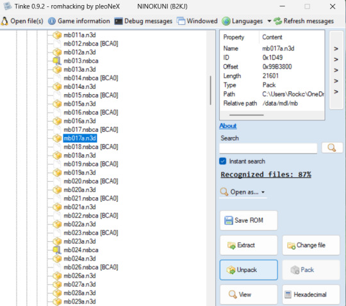Click the Extract button
The height and width of the screenshot is (306, 346).
point(249,245)
